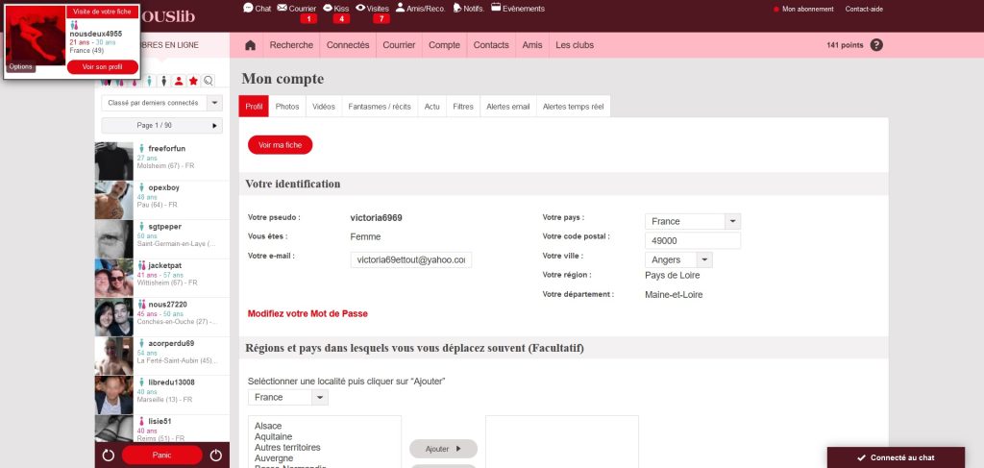Screen dimensions: 984x468
Task: Open the Chat bubble icon
Action: click(x=249, y=8)
